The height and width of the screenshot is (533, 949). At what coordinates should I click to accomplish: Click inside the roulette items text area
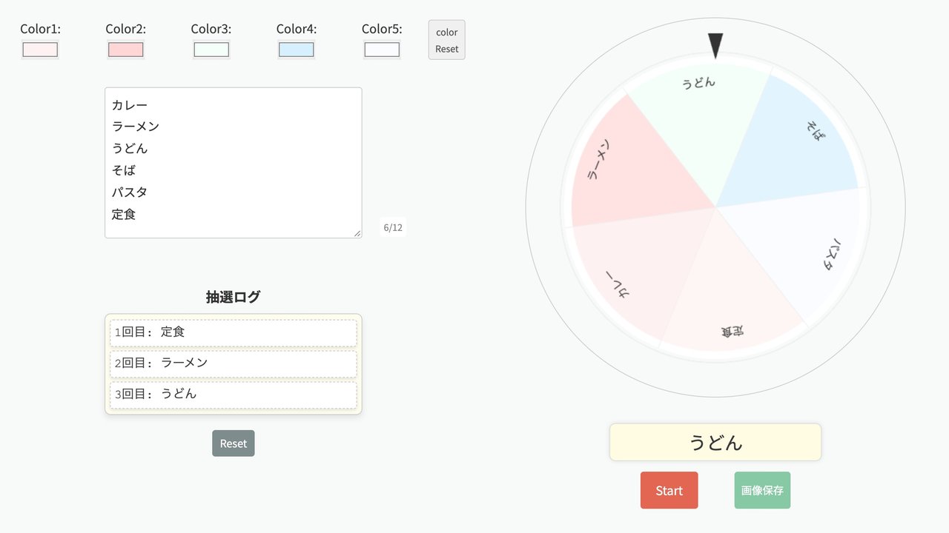234,163
